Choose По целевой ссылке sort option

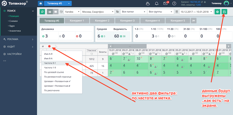pos(62,72)
